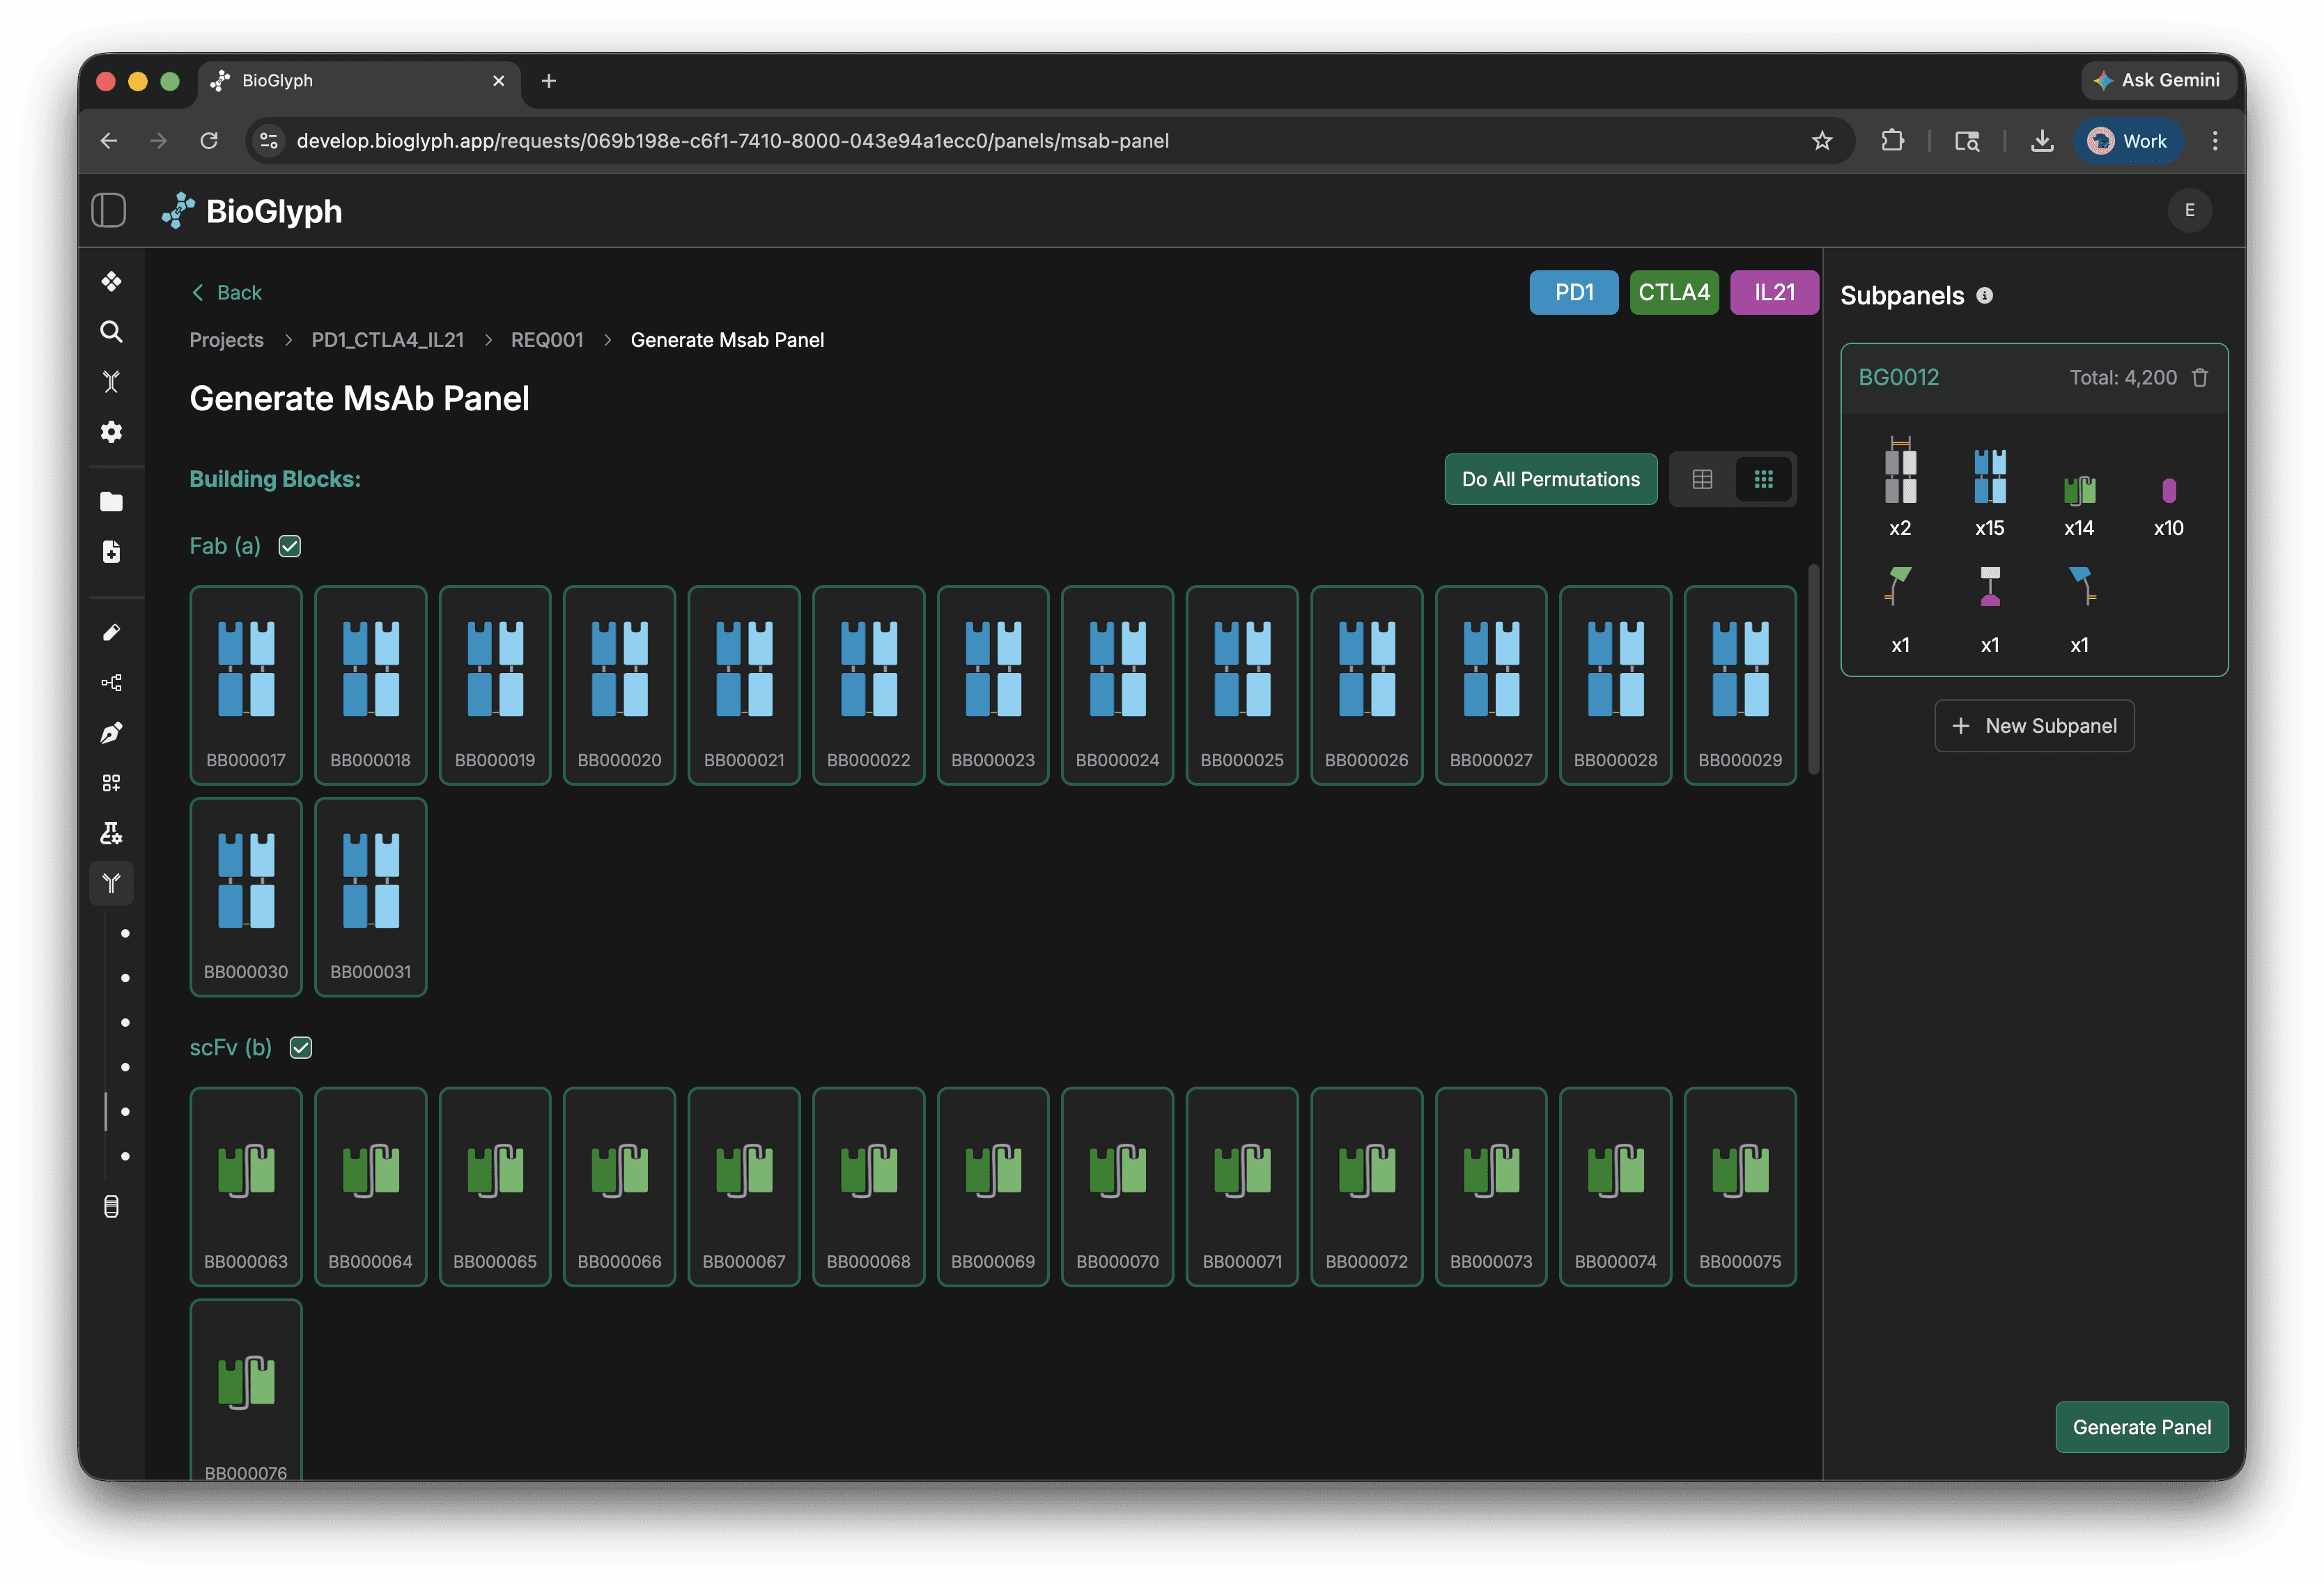2324x1584 pixels.
Task: Click the antibody icon in sidebar
Action: 111,883
